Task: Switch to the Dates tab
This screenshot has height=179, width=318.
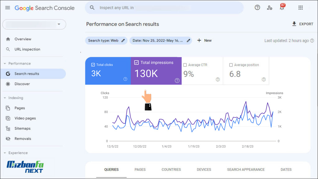Action: [x=286, y=170]
